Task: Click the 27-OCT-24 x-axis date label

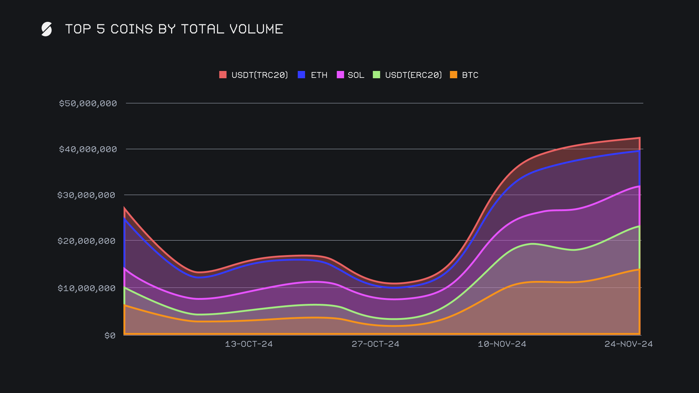Action: (x=375, y=344)
